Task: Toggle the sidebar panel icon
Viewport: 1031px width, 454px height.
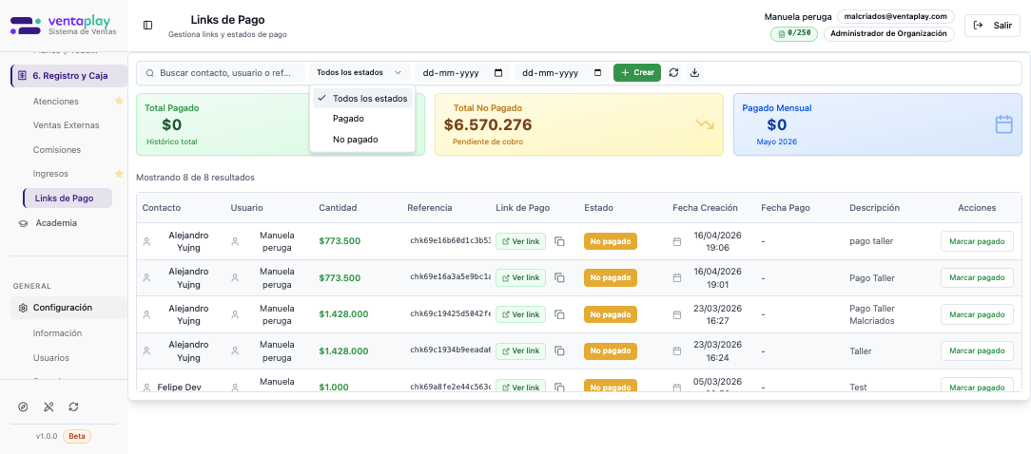Action: coord(148,25)
